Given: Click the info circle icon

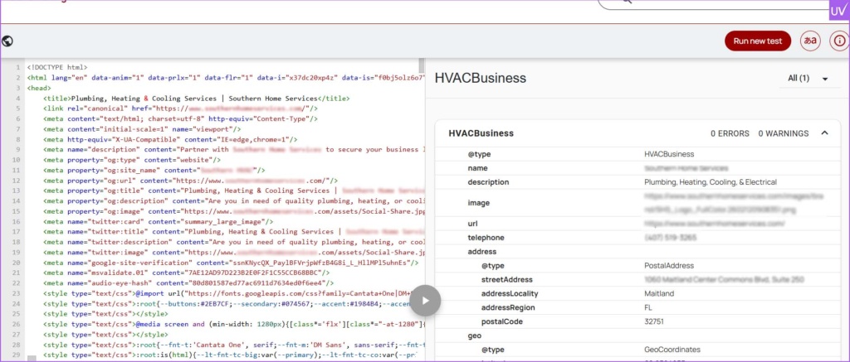Looking at the screenshot, I should pyautogui.click(x=838, y=41).
